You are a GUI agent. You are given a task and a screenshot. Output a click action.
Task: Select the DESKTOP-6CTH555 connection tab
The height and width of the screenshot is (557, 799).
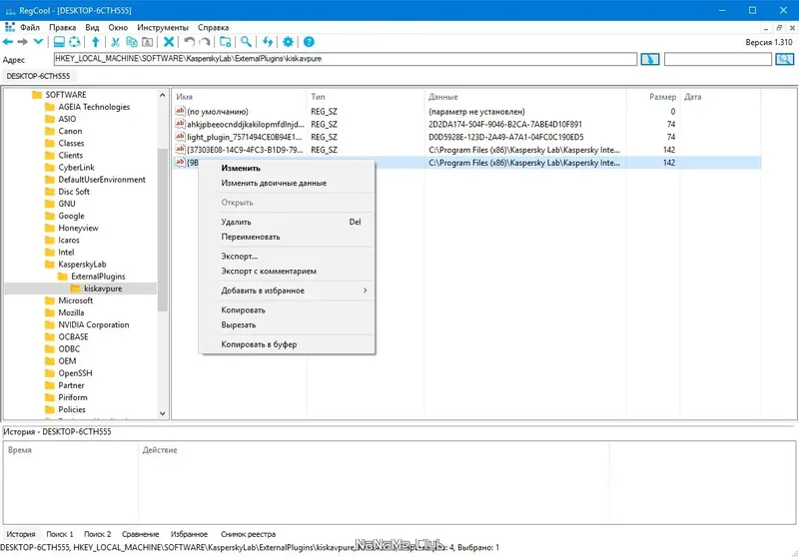pos(38,76)
